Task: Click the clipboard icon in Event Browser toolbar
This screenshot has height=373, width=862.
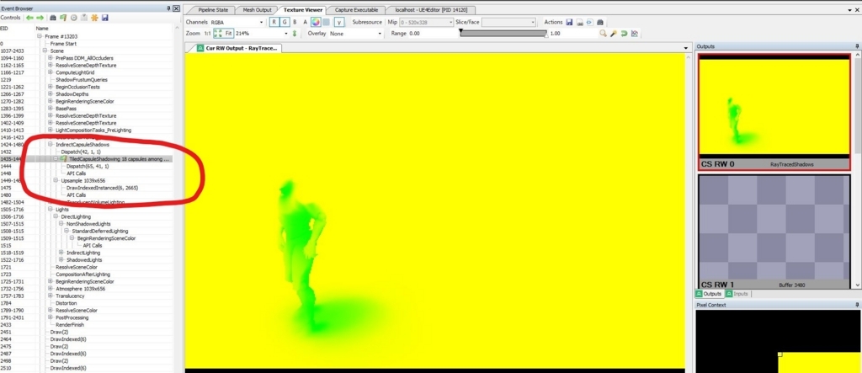Action: coord(84,18)
